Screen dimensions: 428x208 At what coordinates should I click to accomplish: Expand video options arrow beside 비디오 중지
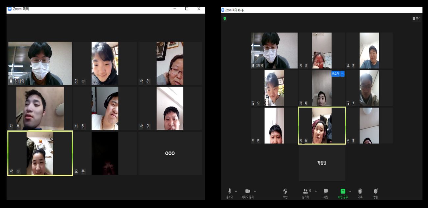pyautogui.click(x=255, y=191)
